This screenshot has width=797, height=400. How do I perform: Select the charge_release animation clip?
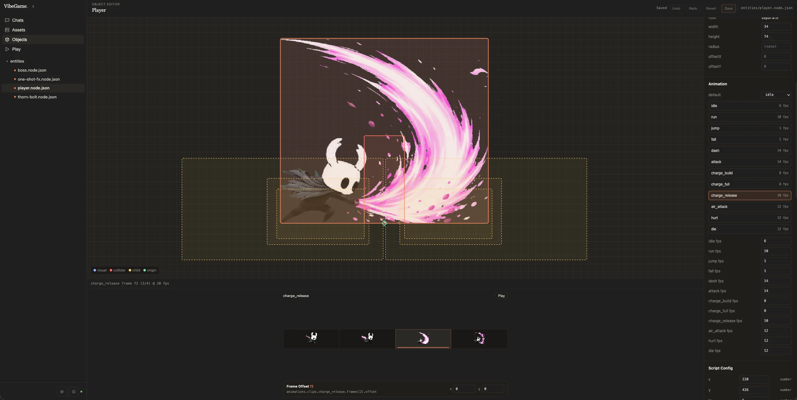tap(750, 195)
